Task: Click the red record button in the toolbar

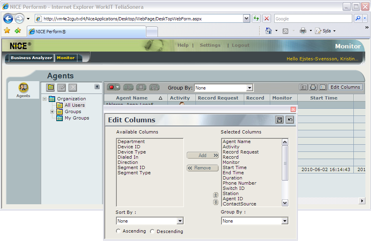Action: (x=113, y=88)
